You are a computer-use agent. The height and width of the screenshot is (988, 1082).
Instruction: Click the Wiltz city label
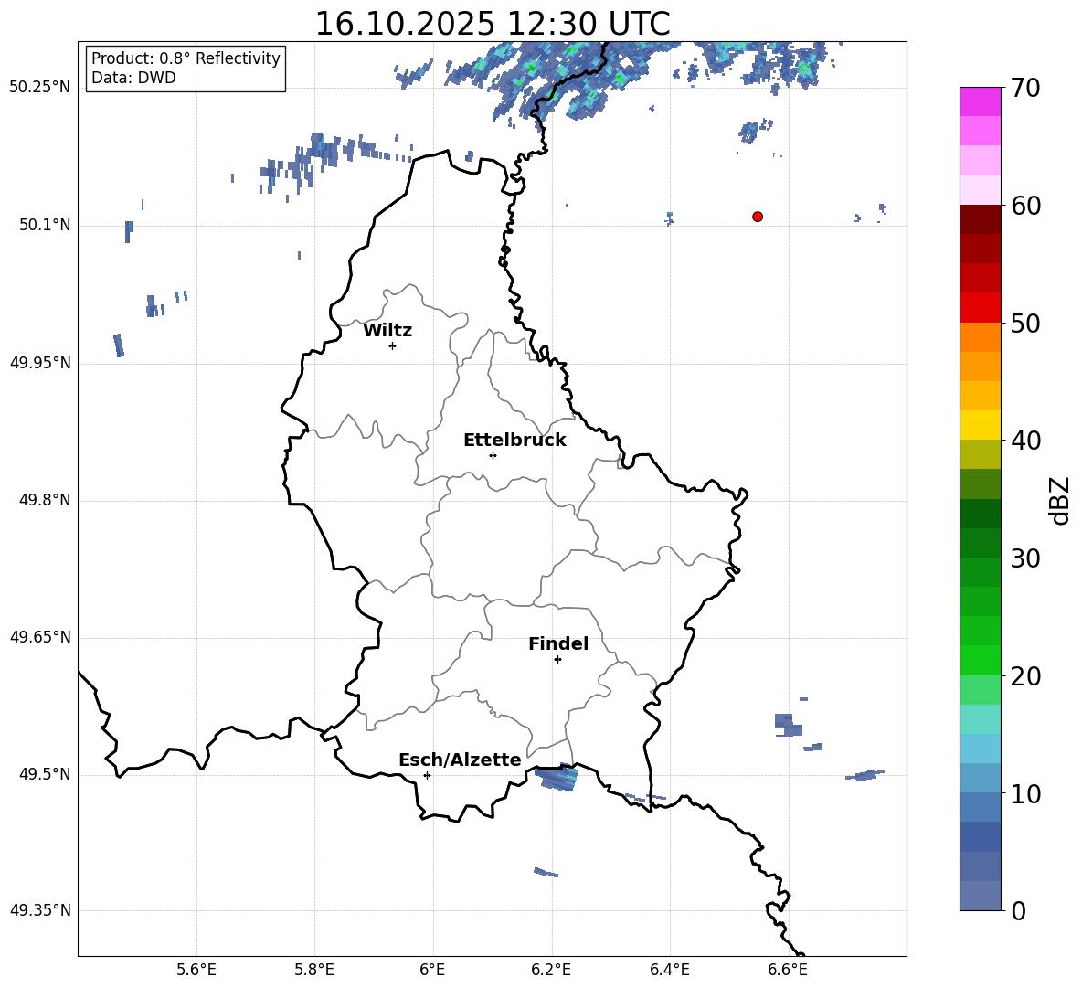click(387, 331)
